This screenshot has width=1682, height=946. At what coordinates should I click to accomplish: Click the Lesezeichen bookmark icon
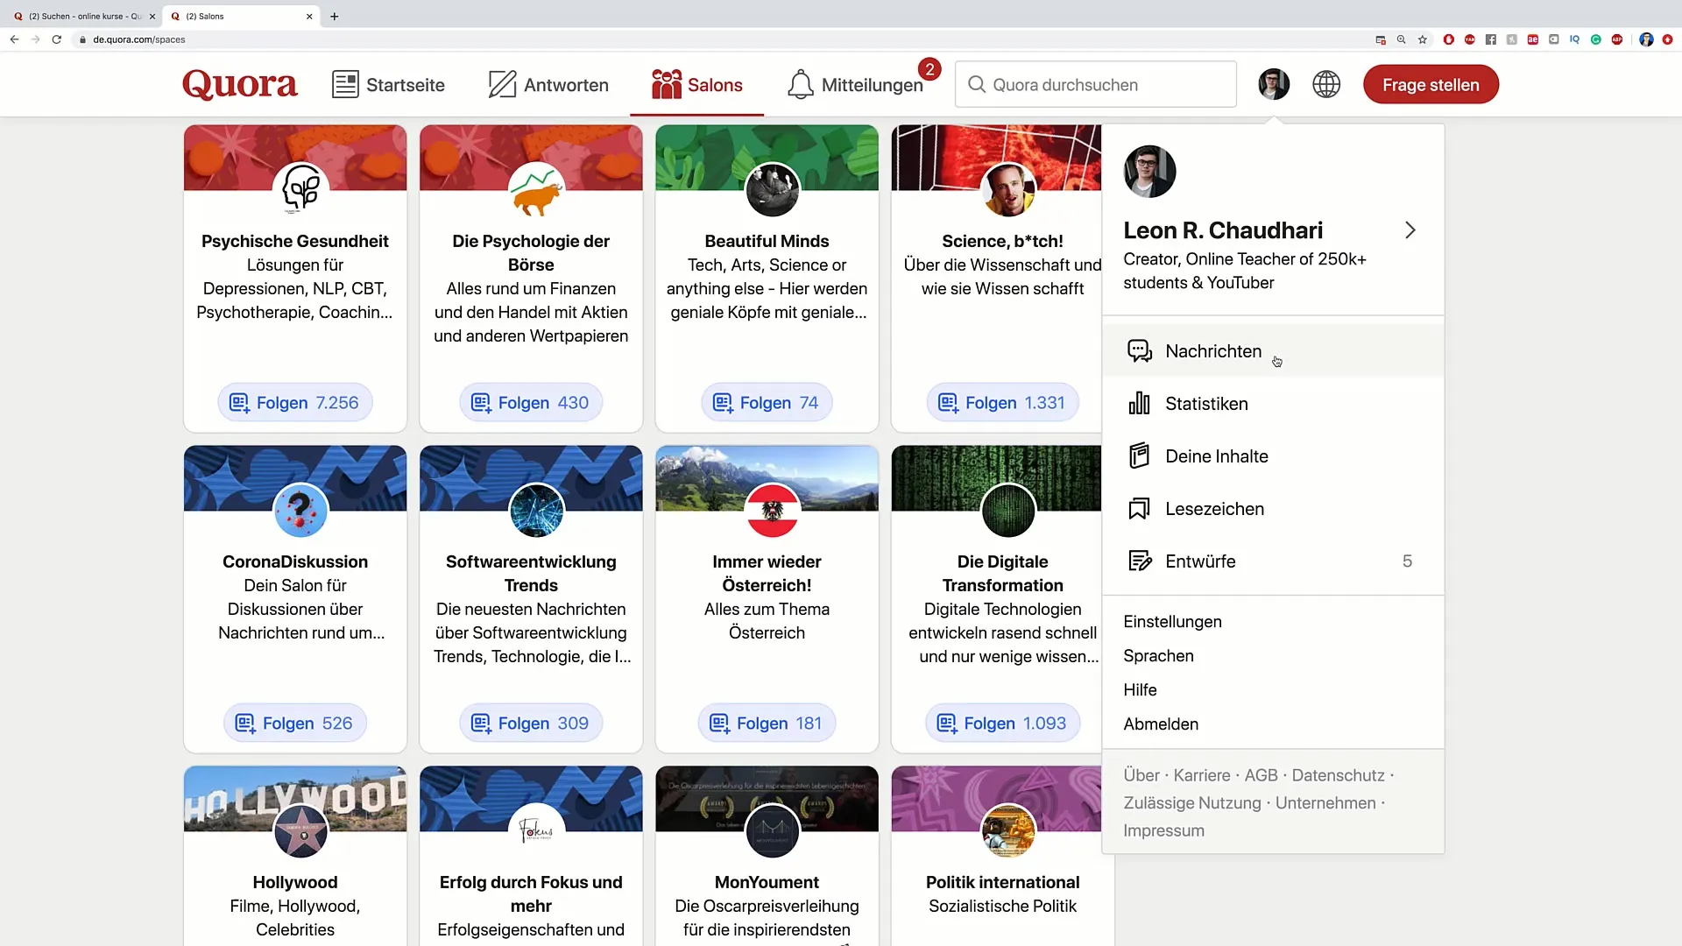(1139, 509)
